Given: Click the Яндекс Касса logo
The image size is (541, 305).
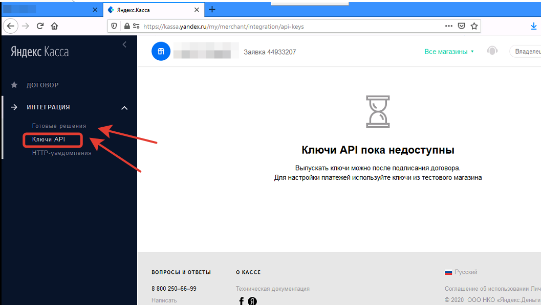Looking at the screenshot, I should 40,52.
